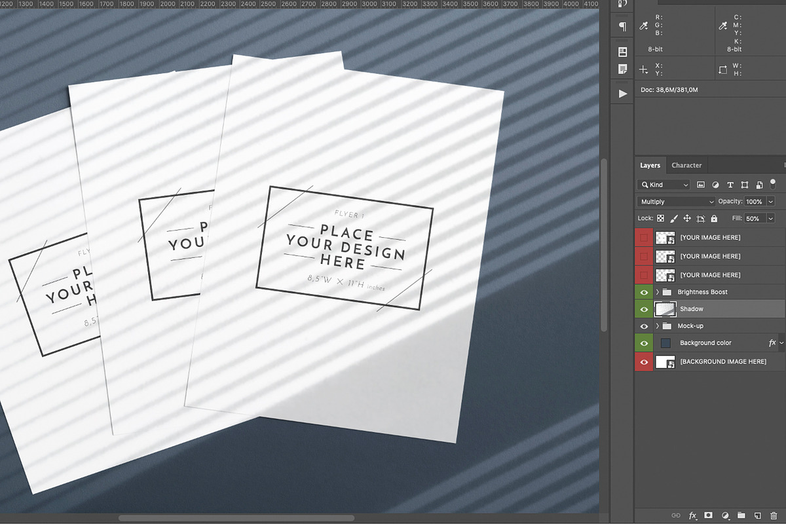This screenshot has height=524, width=786.
Task: Filter layers by smart objects
Action: point(759,185)
